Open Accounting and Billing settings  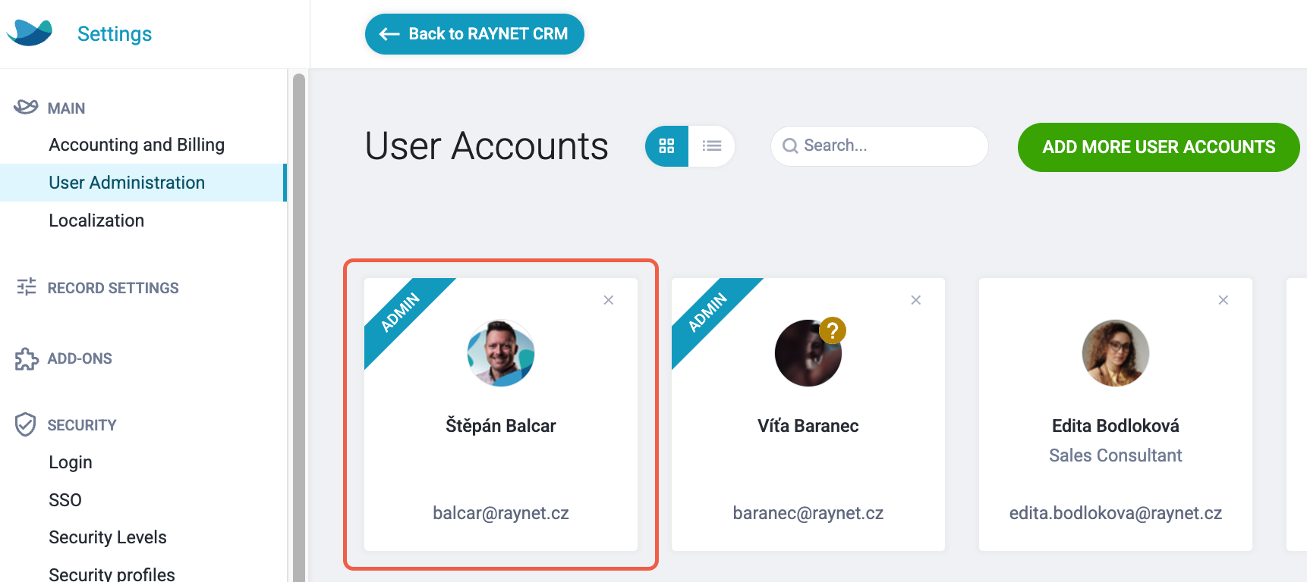137,145
